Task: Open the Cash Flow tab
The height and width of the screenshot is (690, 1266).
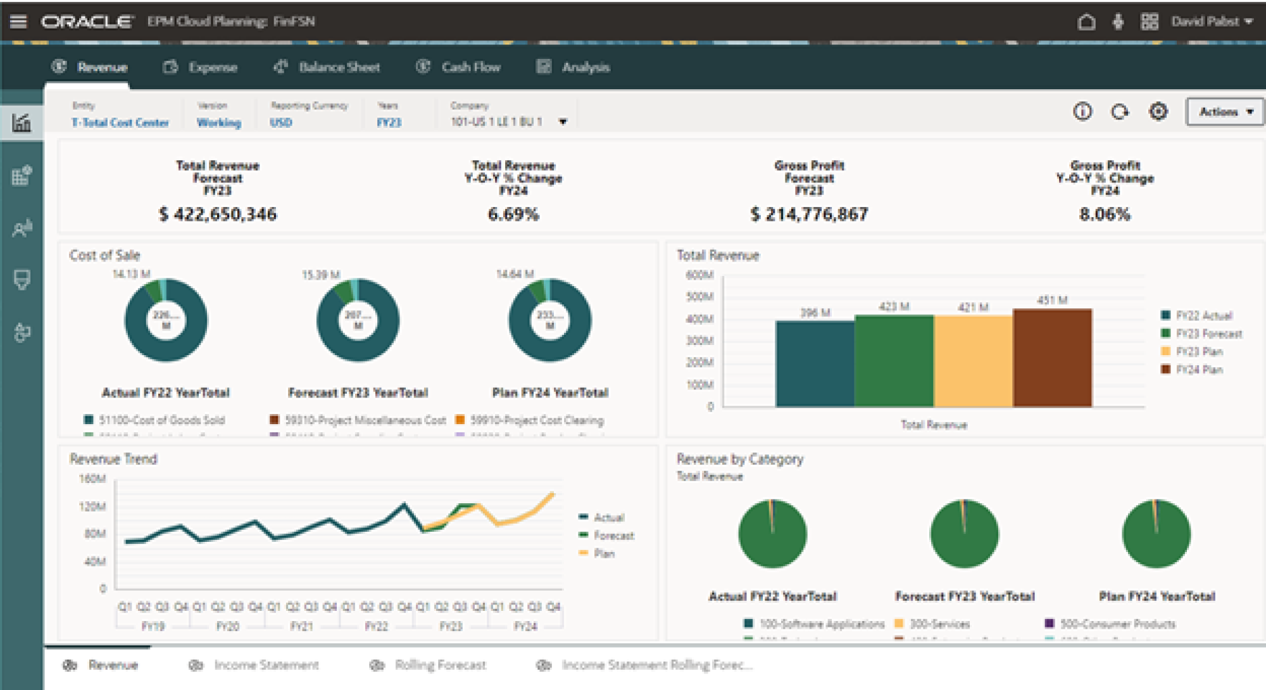Action: [458, 67]
